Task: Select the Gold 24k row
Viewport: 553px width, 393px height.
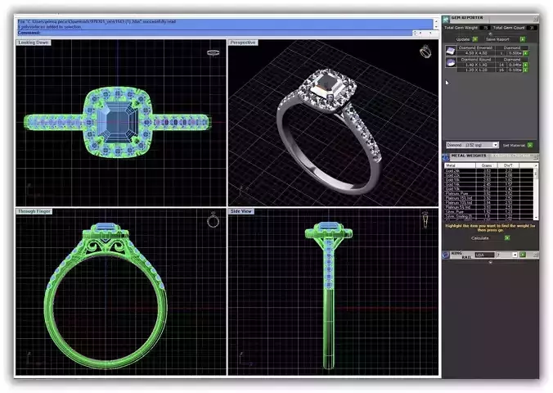Action: pos(488,170)
